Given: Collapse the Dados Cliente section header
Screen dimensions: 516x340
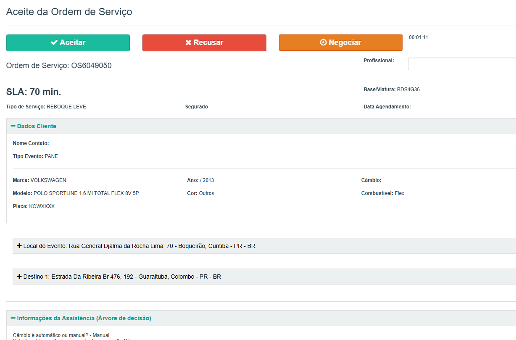Looking at the screenshot, I should click(x=37, y=126).
